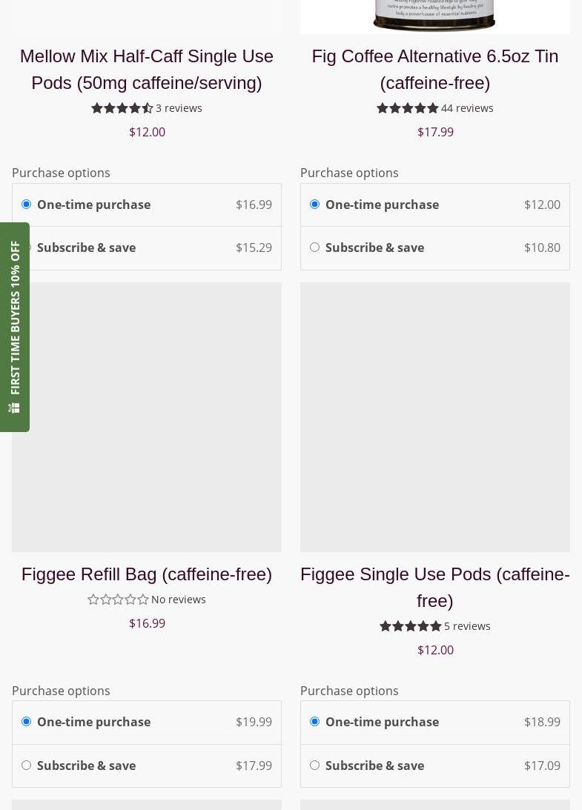Click the Figgee Single Use Pods image
582x810 pixels.
[x=435, y=416]
